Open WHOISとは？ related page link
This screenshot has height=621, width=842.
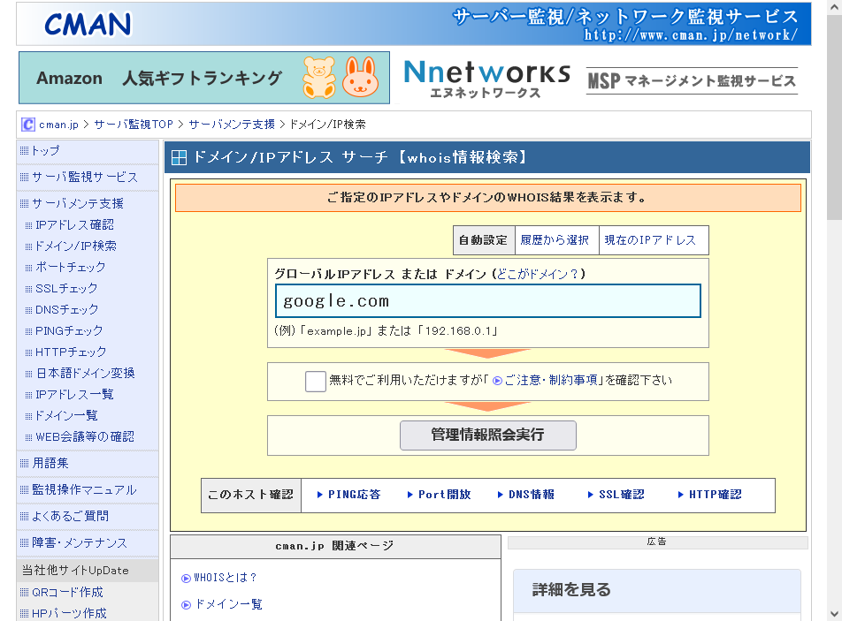pyautogui.click(x=225, y=578)
